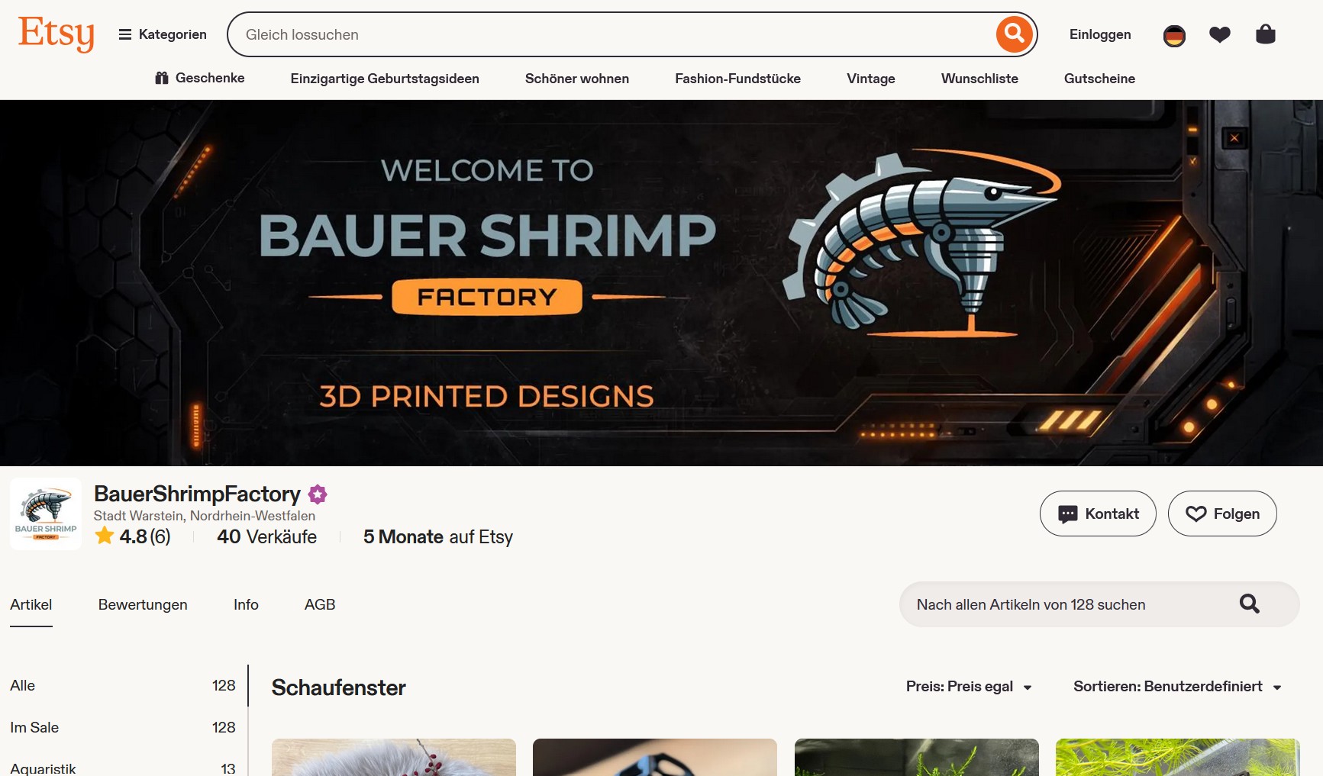Click the Kontakt button
This screenshot has height=776, width=1323.
click(x=1098, y=514)
